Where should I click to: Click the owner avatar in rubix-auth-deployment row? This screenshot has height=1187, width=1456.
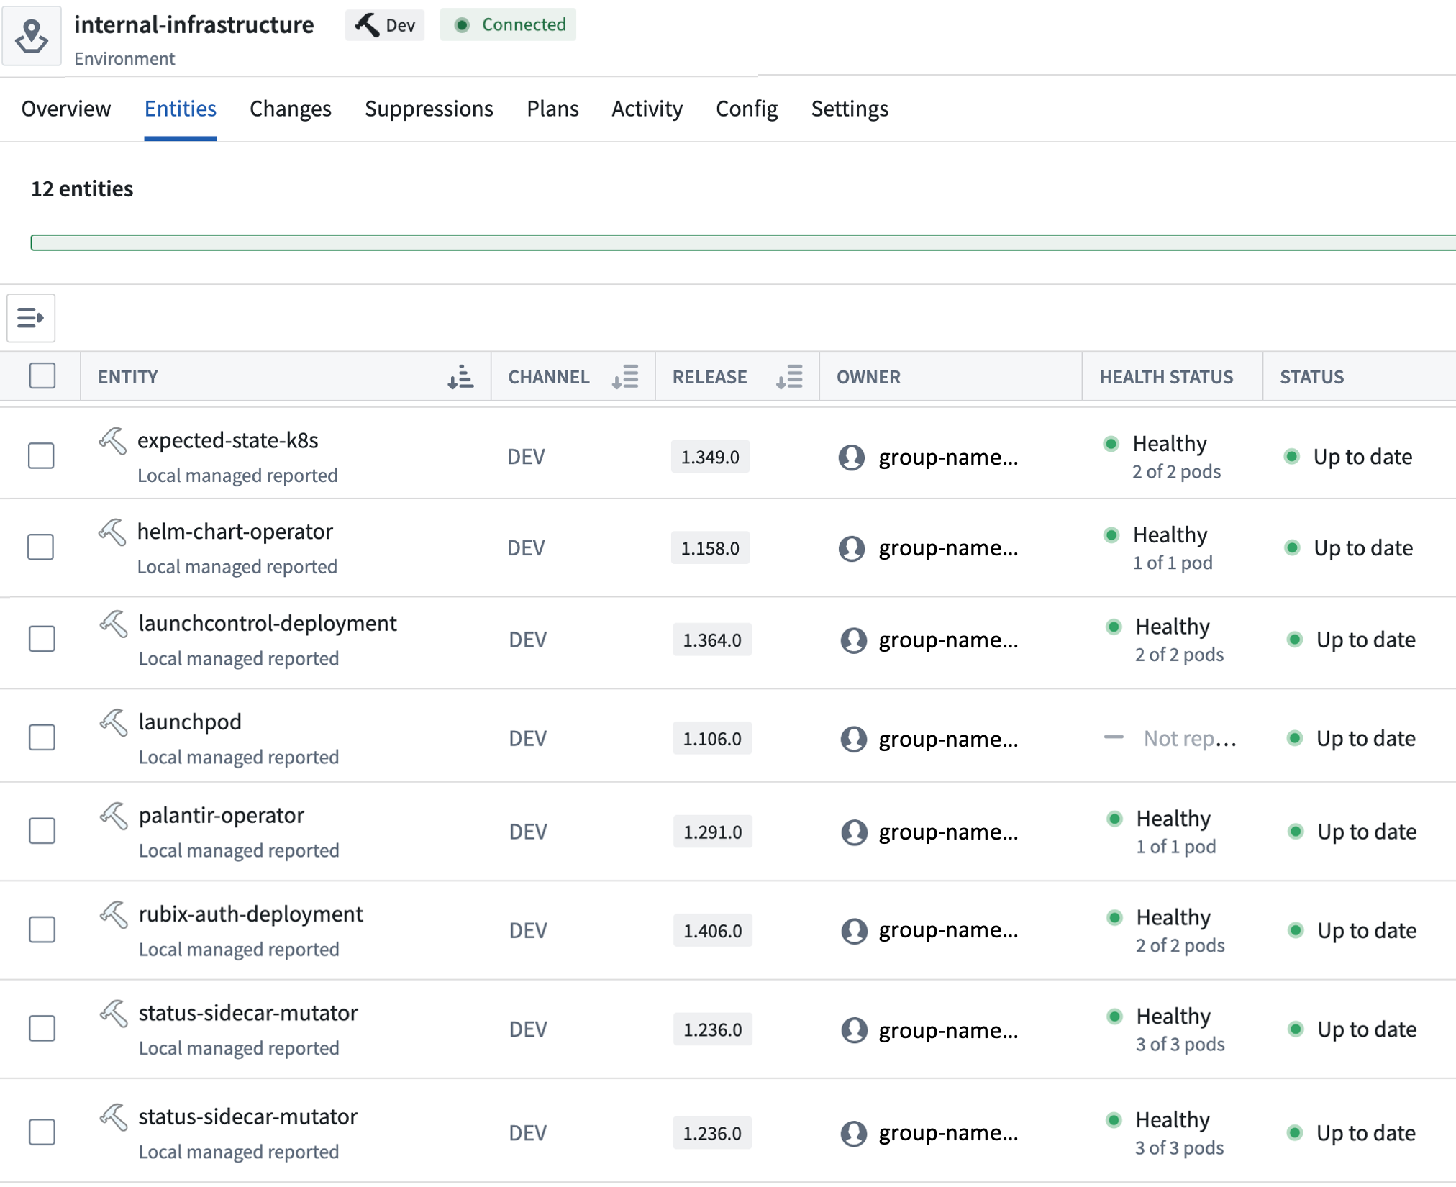click(855, 930)
